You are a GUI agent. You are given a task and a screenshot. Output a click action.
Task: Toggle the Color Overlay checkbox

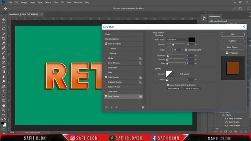point(106,77)
